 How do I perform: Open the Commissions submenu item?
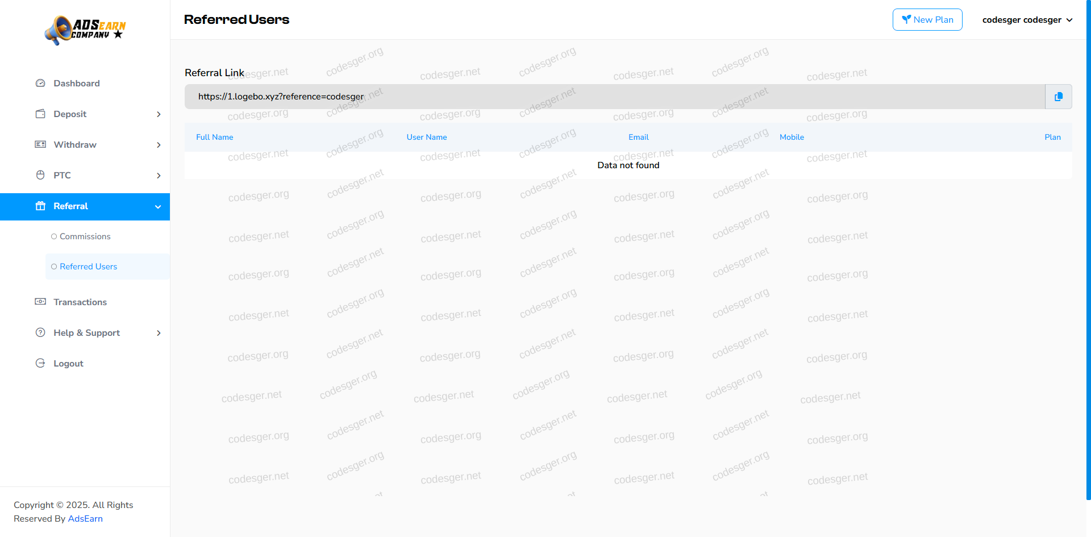(x=85, y=236)
